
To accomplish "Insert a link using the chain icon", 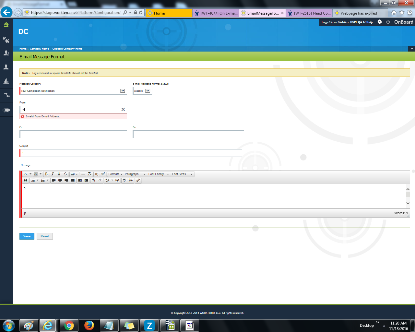I will pos(138,180).
